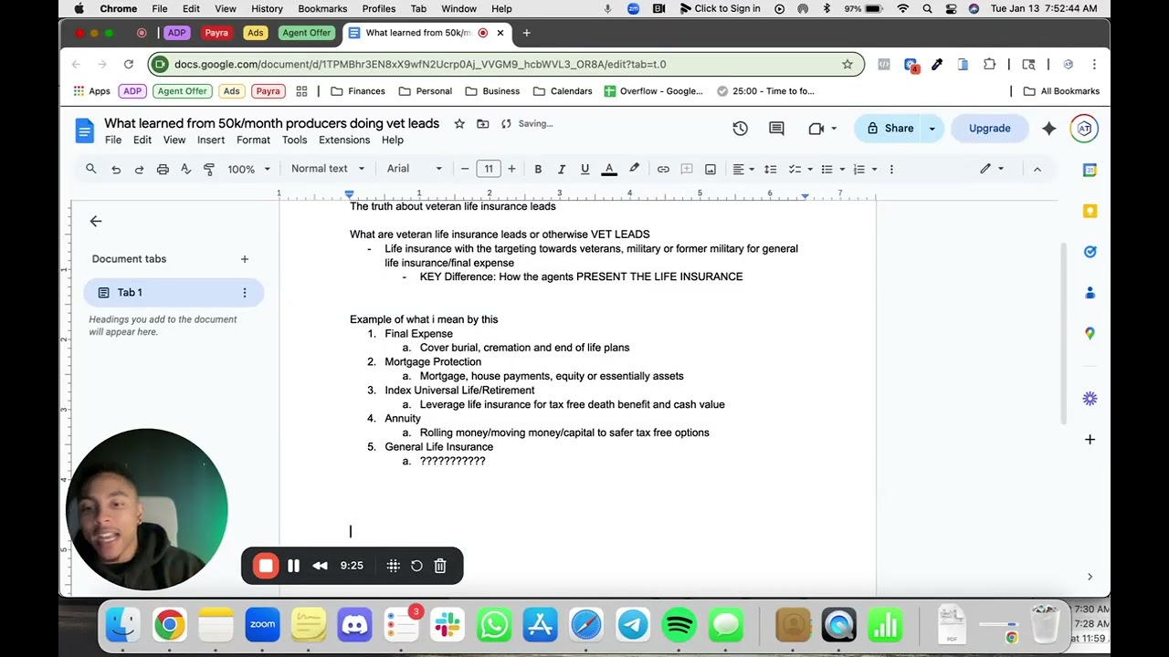Move document to folder icon
1169x657 pixels.
(x=482, y=124)
